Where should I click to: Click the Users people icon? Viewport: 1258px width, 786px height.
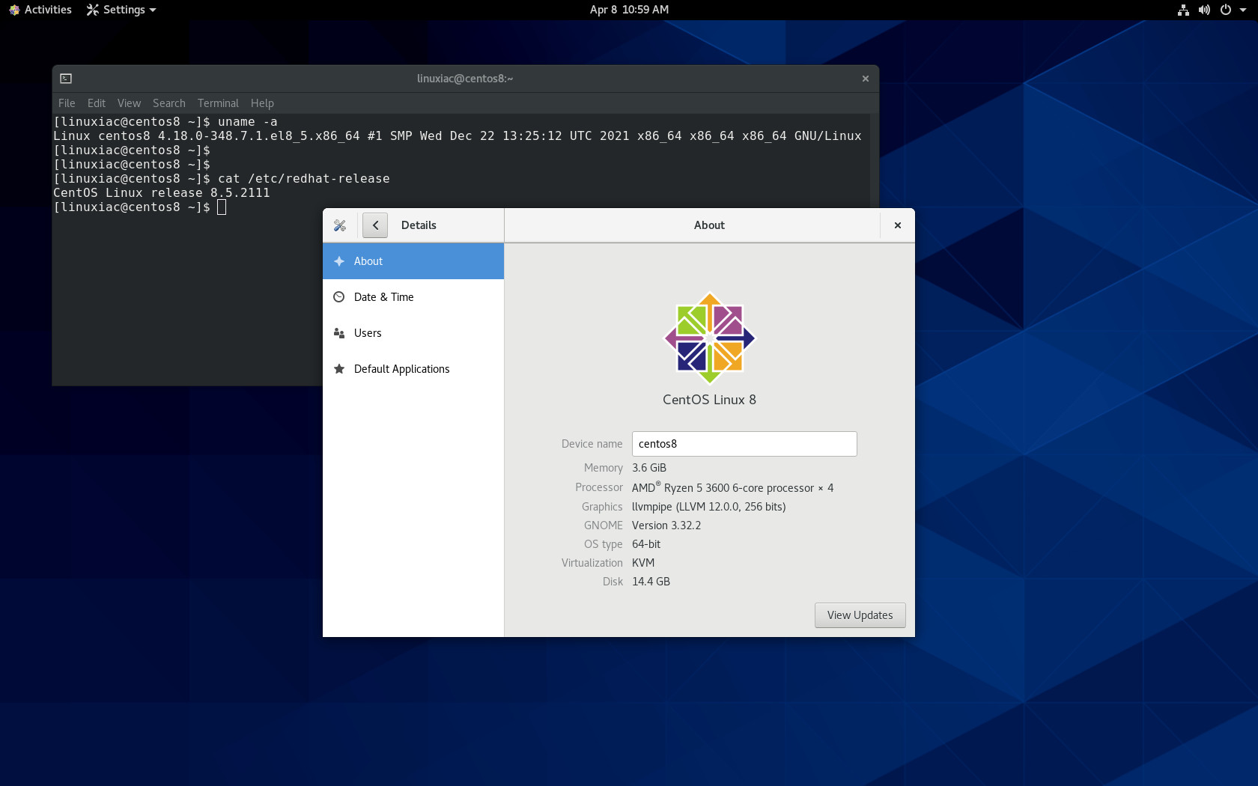pyautogui.click(x=339, y=333)
